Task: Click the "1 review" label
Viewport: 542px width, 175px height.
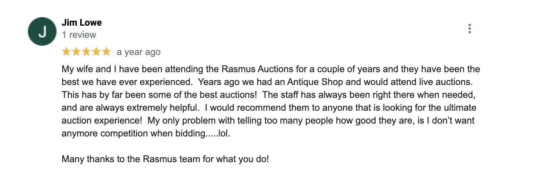Action: tap(79, 35)
